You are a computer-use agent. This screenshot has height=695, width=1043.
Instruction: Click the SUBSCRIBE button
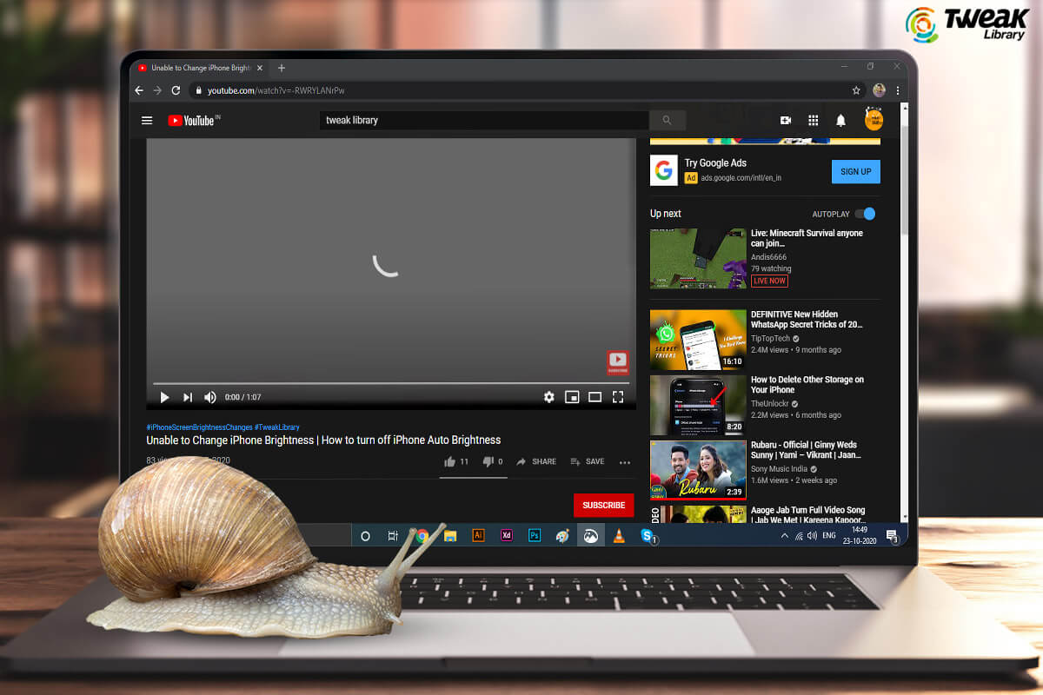pos(603,505)
